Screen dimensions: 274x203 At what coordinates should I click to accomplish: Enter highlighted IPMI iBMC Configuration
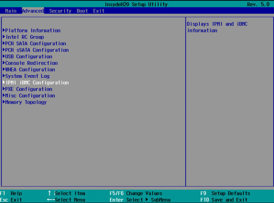37,83
